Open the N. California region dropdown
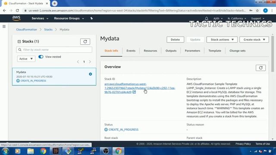 pos(237,19)
